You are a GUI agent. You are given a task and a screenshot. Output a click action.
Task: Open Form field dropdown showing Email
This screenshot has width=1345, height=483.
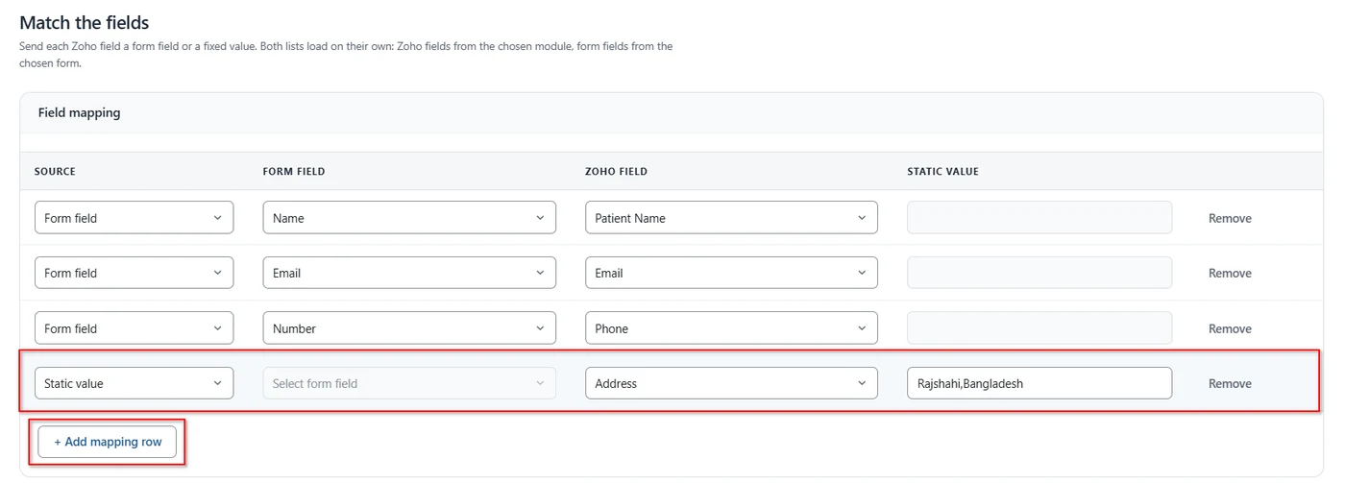(409, 273)
